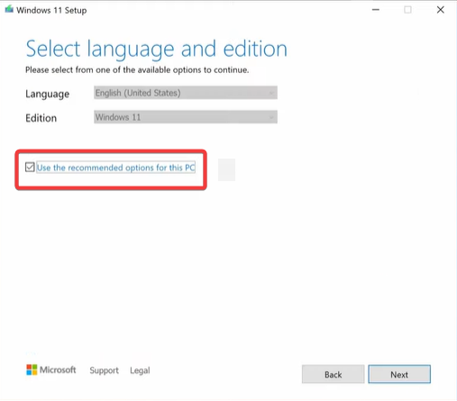Click the 'Edition' field label
Screen dimensions: 457x401
click(x=41, y=118)
